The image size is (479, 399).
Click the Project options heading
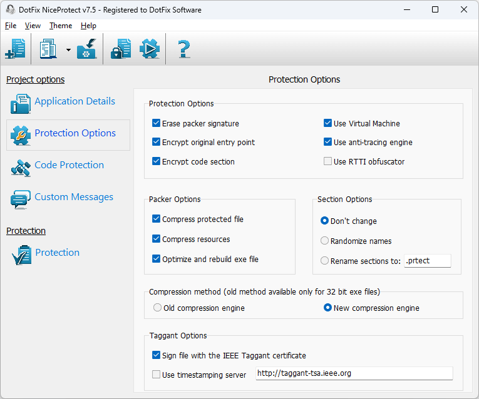tap(36, 79)
